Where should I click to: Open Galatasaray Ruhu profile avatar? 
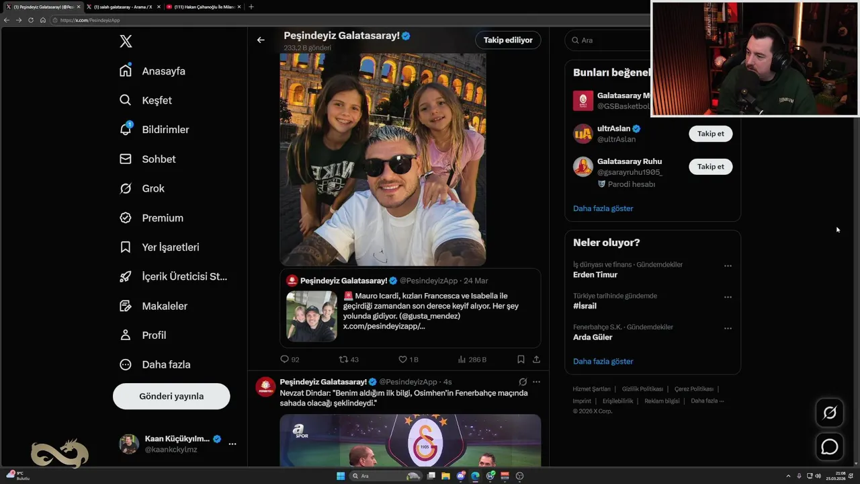[583, 167]
